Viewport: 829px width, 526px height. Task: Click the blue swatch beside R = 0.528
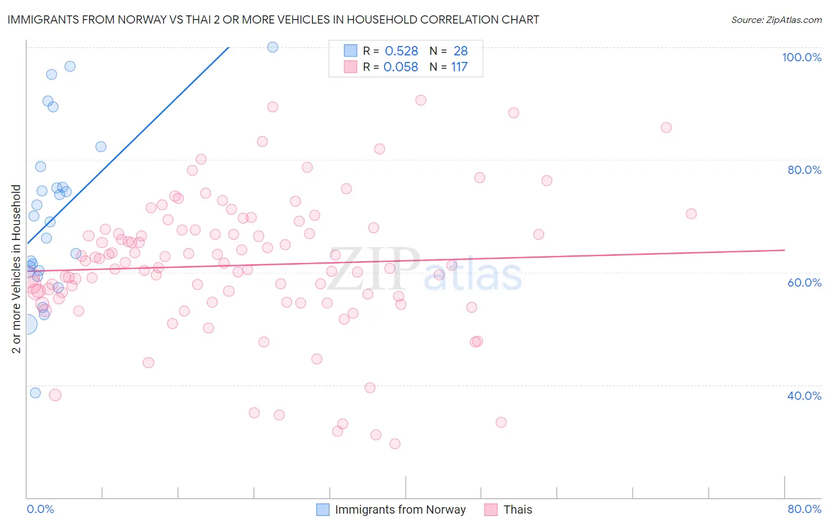tap(351, 51)
